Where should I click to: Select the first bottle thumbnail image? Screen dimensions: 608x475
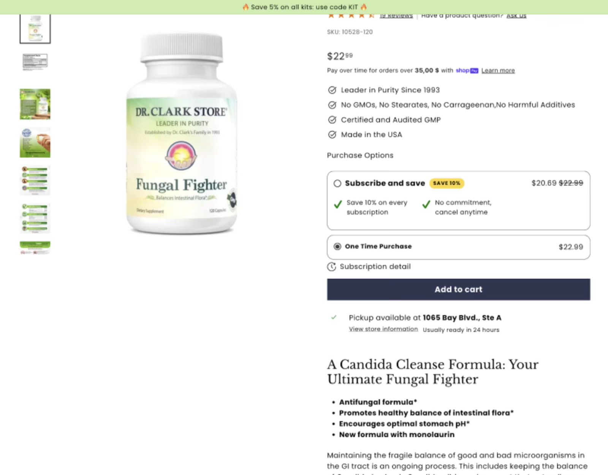(x=35, y=29)
